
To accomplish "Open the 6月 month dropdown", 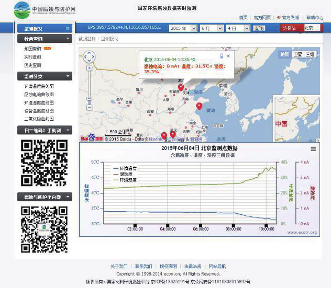I will tap(211, 28).
